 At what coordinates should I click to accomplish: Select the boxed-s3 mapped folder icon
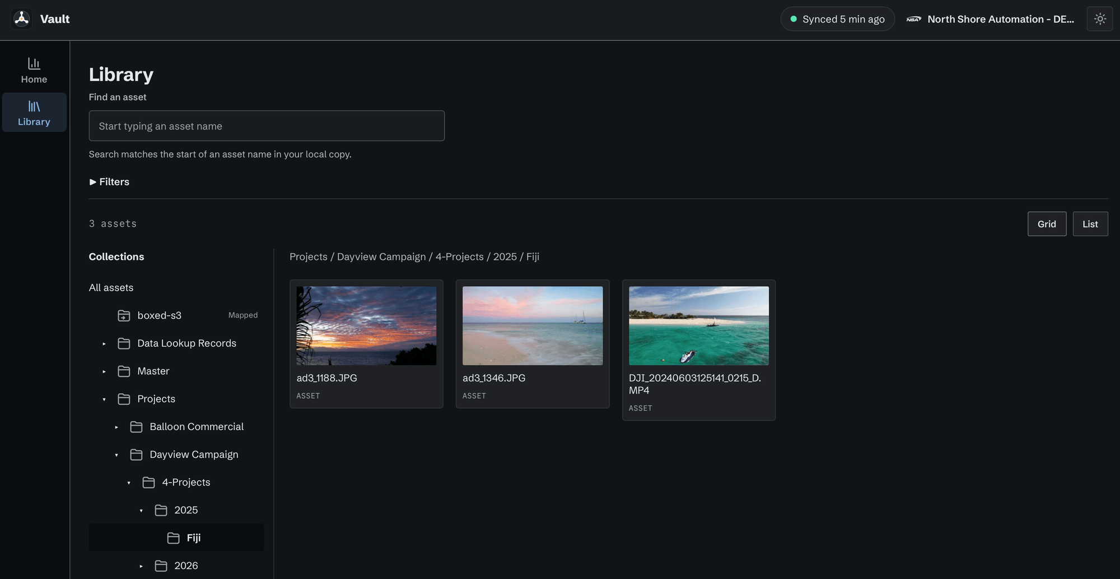pyautogui.click(x=124, y=316)
